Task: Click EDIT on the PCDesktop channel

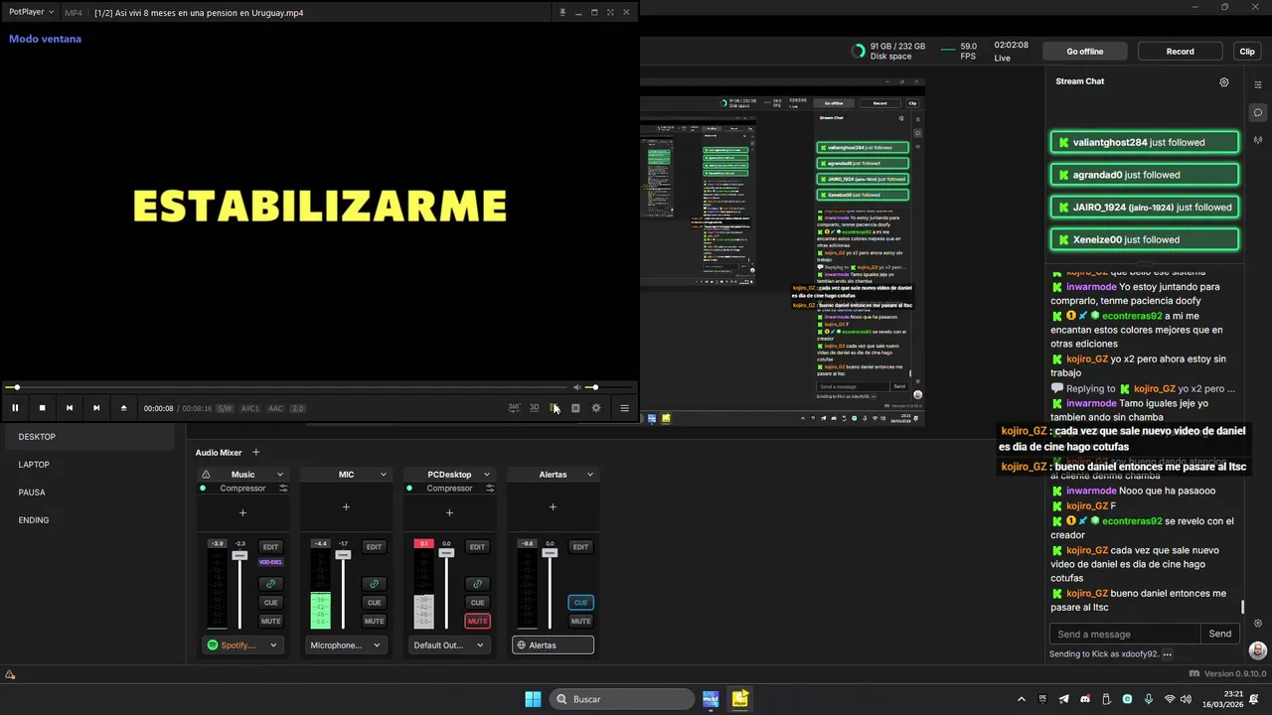Action: tap(477, 547)
